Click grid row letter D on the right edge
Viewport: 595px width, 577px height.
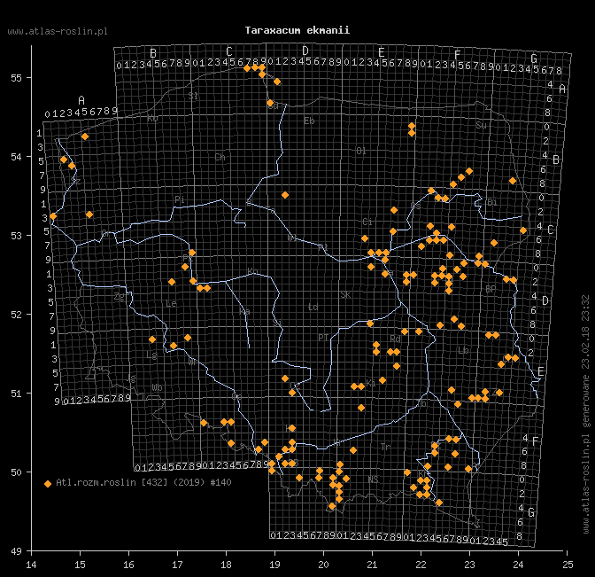(x=545, y=301)
